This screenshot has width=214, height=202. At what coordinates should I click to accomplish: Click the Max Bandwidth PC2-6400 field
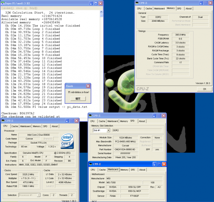point(126,142)
